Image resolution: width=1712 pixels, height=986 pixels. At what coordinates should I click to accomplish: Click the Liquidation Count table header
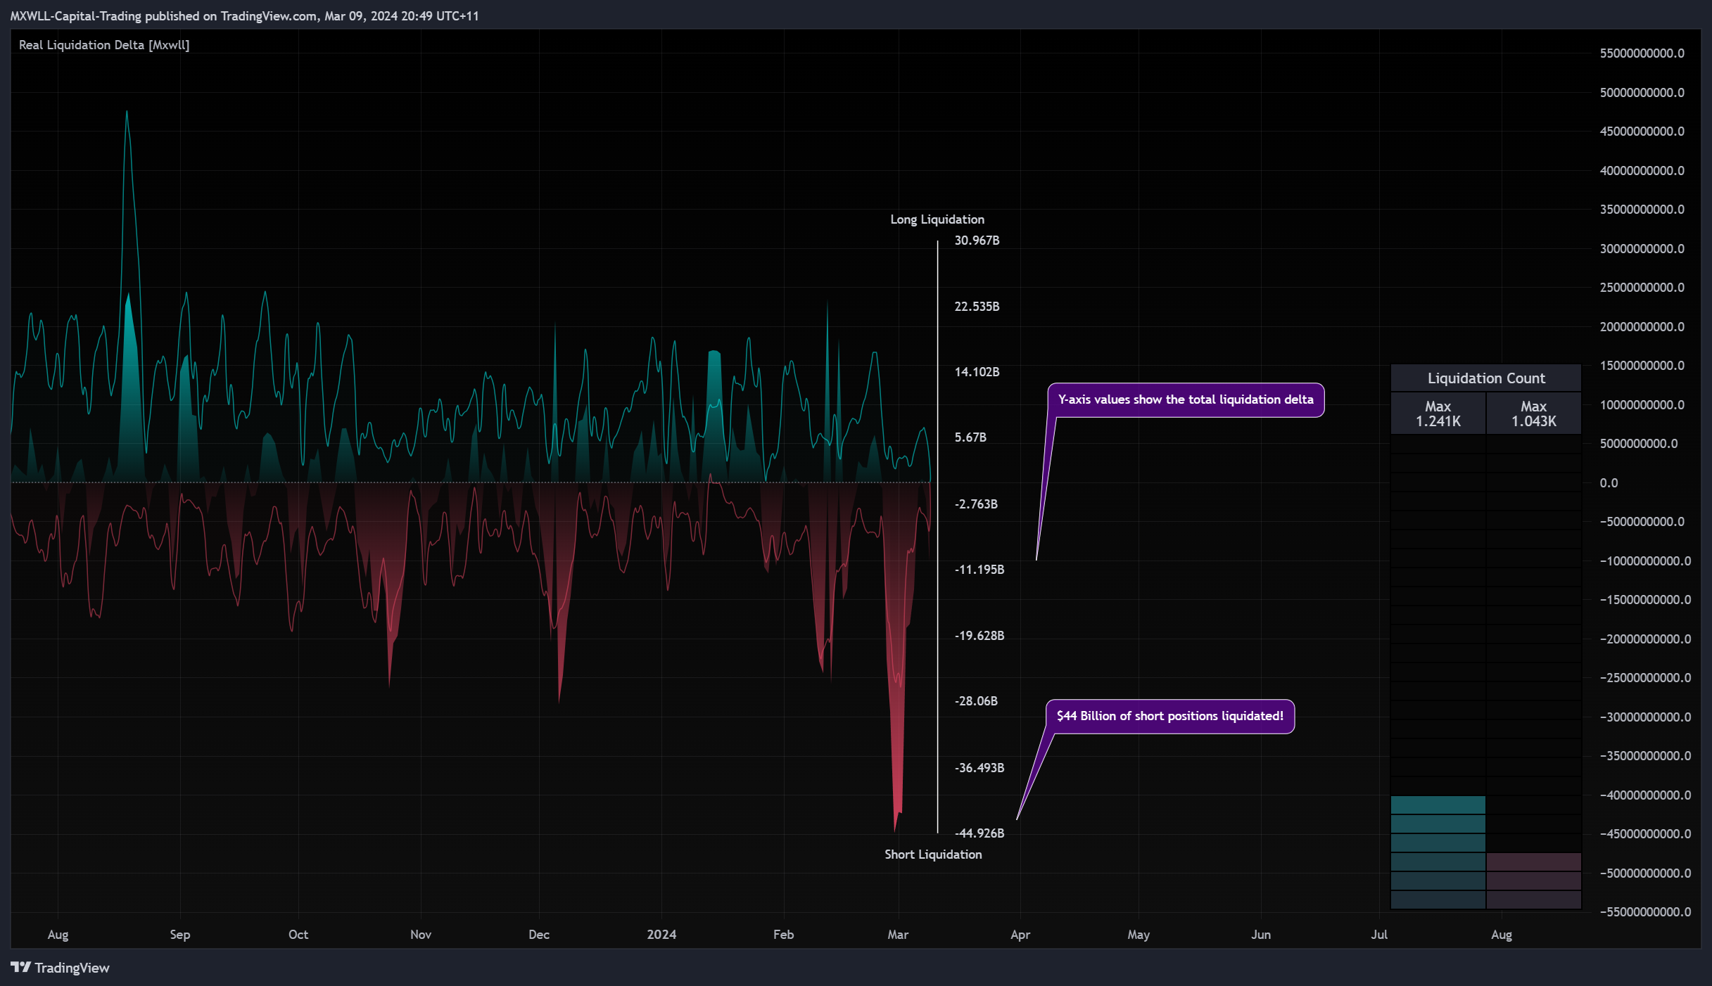click(1486, 378)
